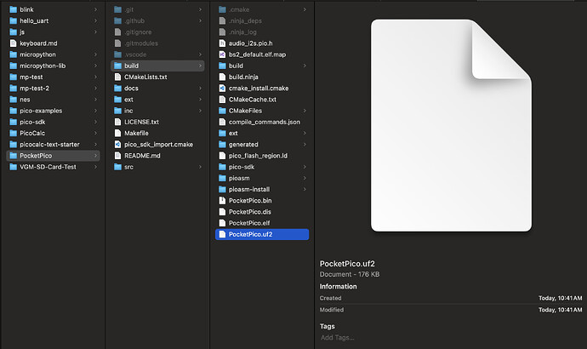Click the cmake_install.cmake file icon
Viewport: 587px width, 349px height.
222,88
